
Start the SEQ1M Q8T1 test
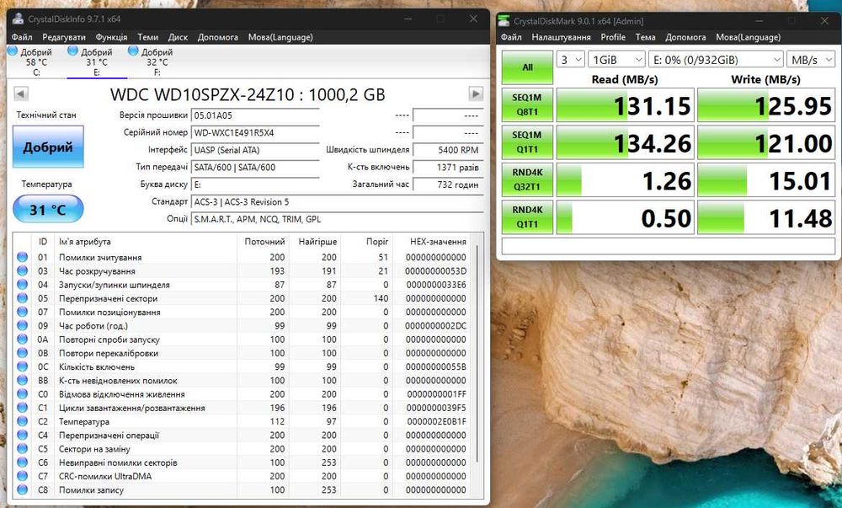[527, 104]
